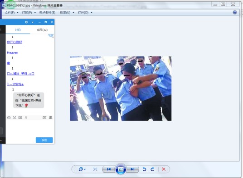This screenshot has width=243, height=178.
Task: Start the slideshow playback button
Action: coord(121,169)
